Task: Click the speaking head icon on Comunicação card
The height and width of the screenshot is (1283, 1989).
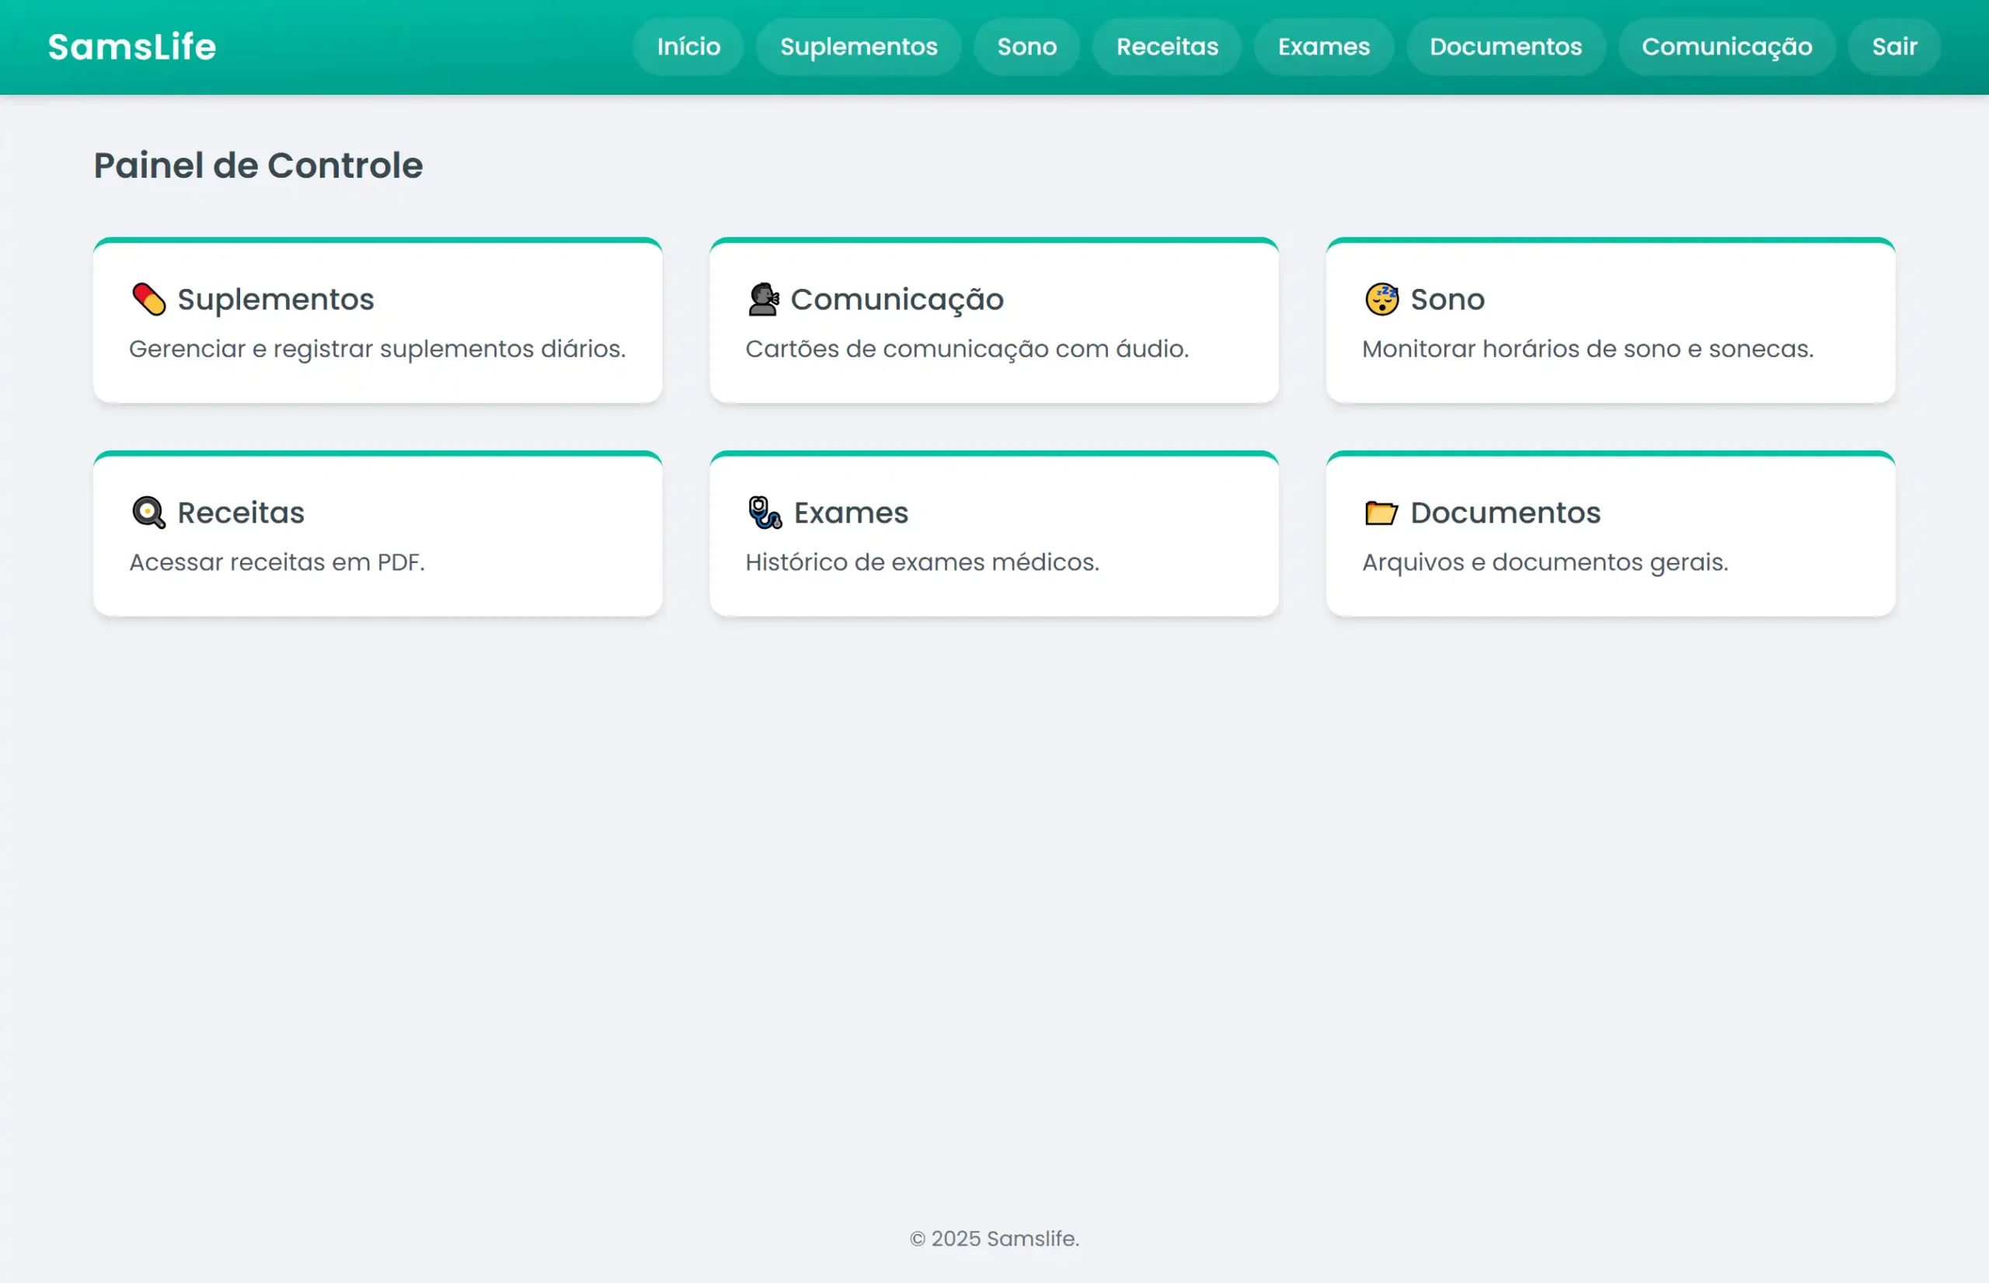Action: pyautogui.click(x=762, y=299)
